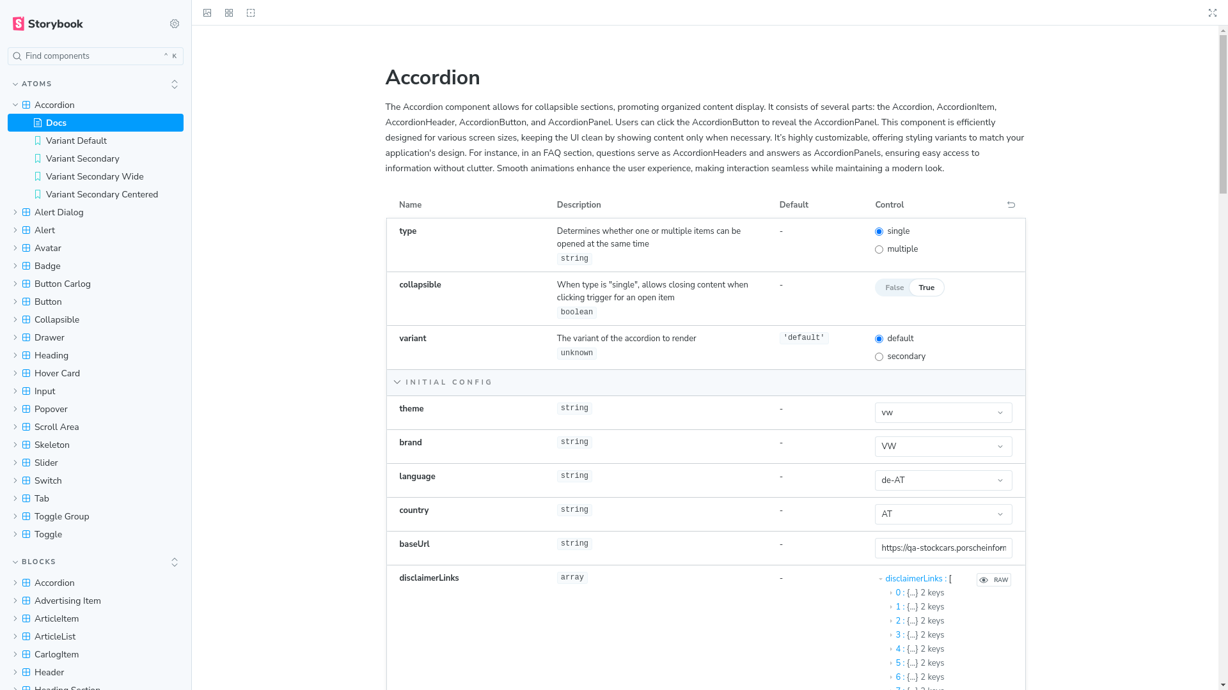Click the RAW view button
1228x690 pixels.
pos(993,580)
